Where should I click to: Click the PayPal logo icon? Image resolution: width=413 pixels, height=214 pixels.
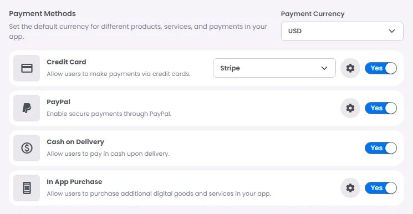[27, 108]
